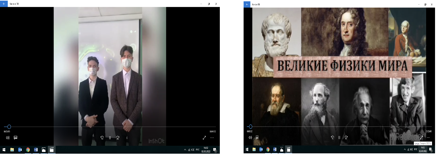Enter full screen in the left player
Screen dimensions: 439x155
(x=204, y=138)
